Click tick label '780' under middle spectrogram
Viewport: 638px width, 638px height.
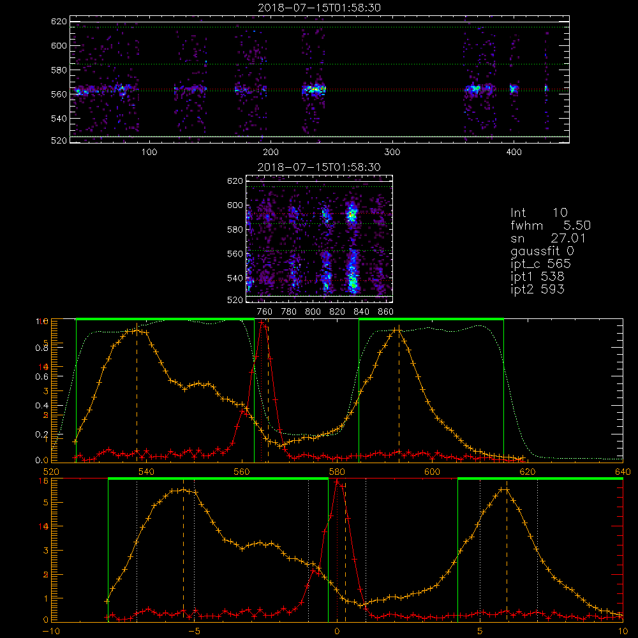(x=289, y=312)
